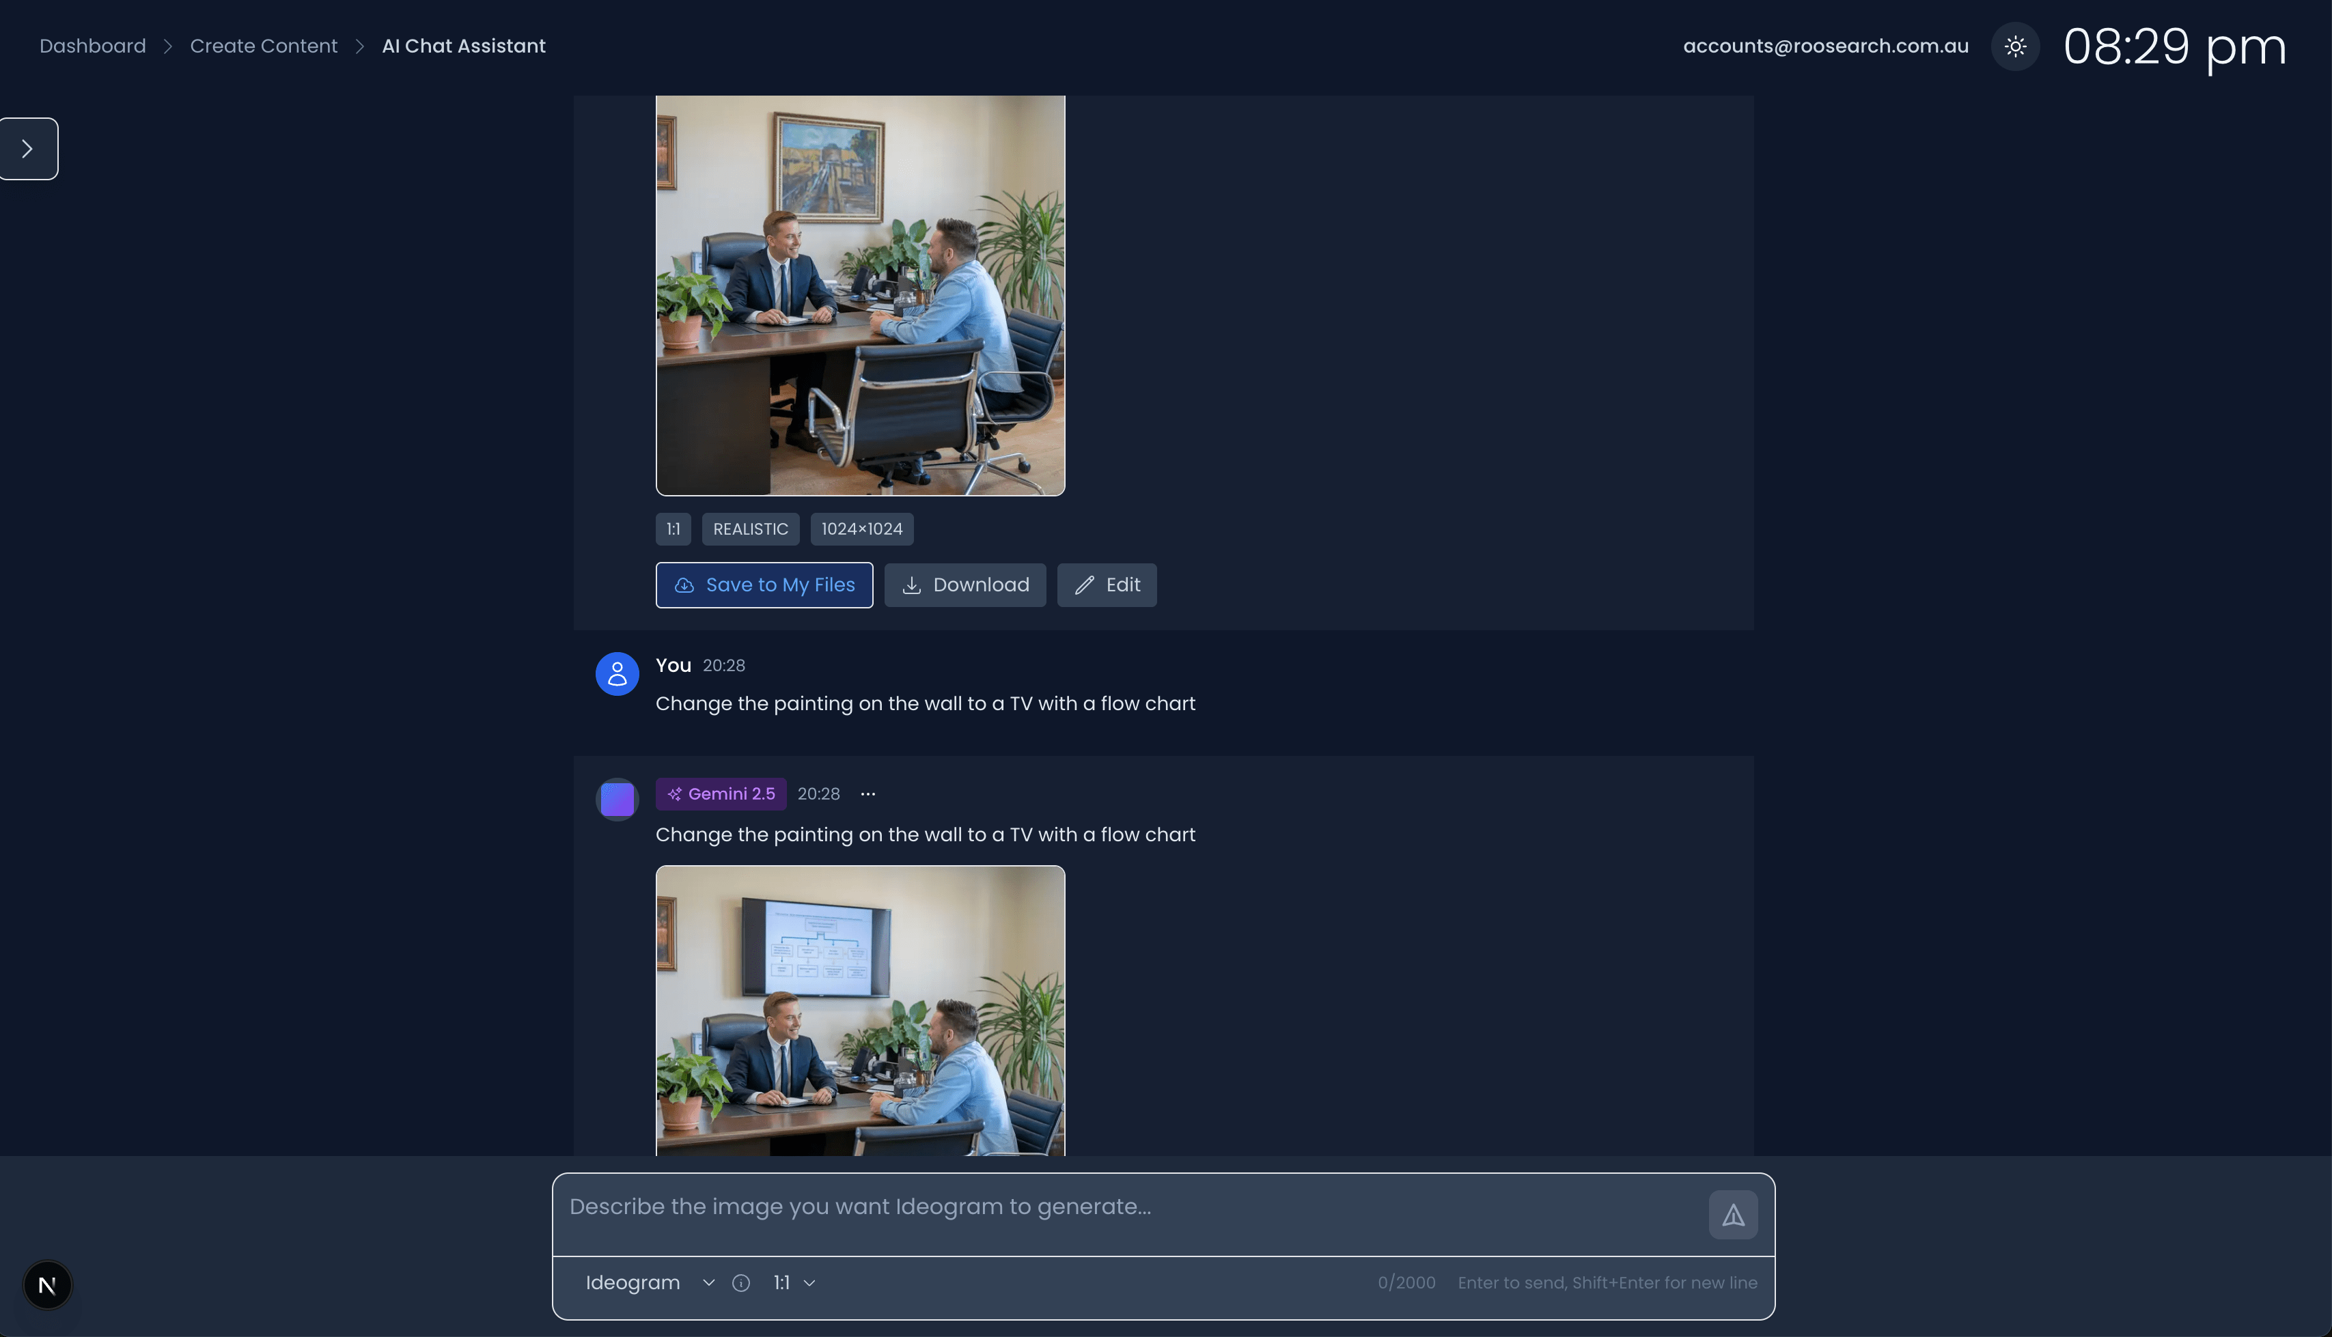Click the AI Chat Assistant breadcrumb
Image resolution: width=2332 pixels, height=1337 pixels.
[x=463, y=46]
